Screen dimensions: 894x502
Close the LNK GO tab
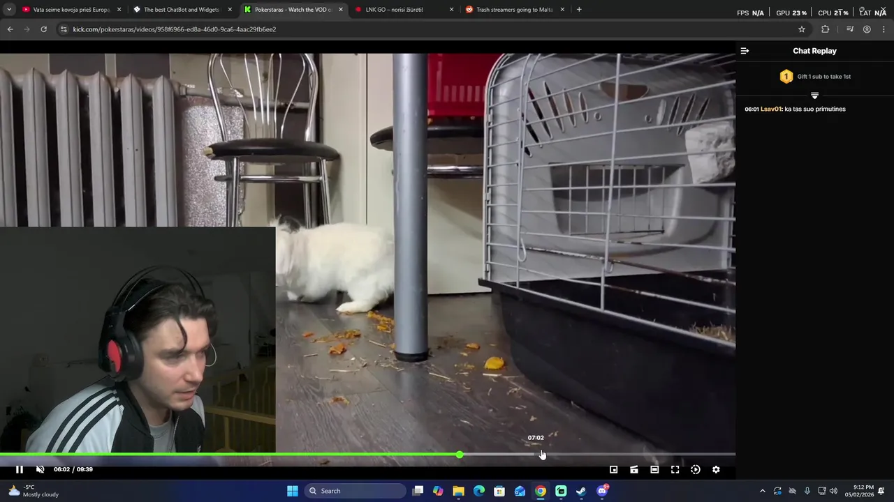451,10
